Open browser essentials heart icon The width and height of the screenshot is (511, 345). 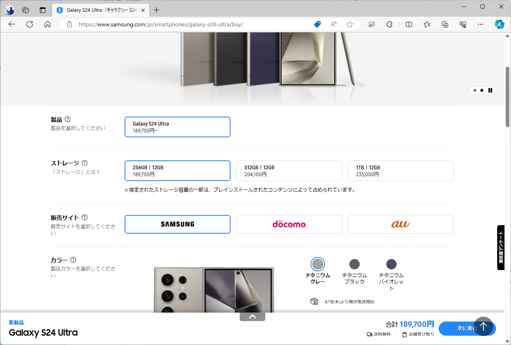point(463,24)
